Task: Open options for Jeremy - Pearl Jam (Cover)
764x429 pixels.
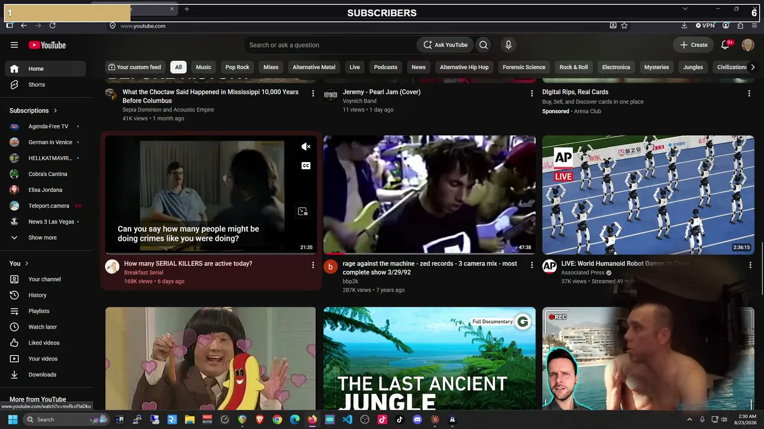Action: coord(532,94)
